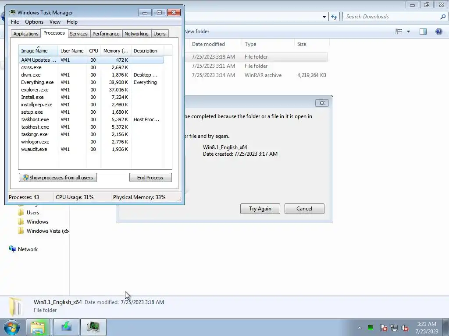Select the wuauclt.exe process

coord(91,149)
